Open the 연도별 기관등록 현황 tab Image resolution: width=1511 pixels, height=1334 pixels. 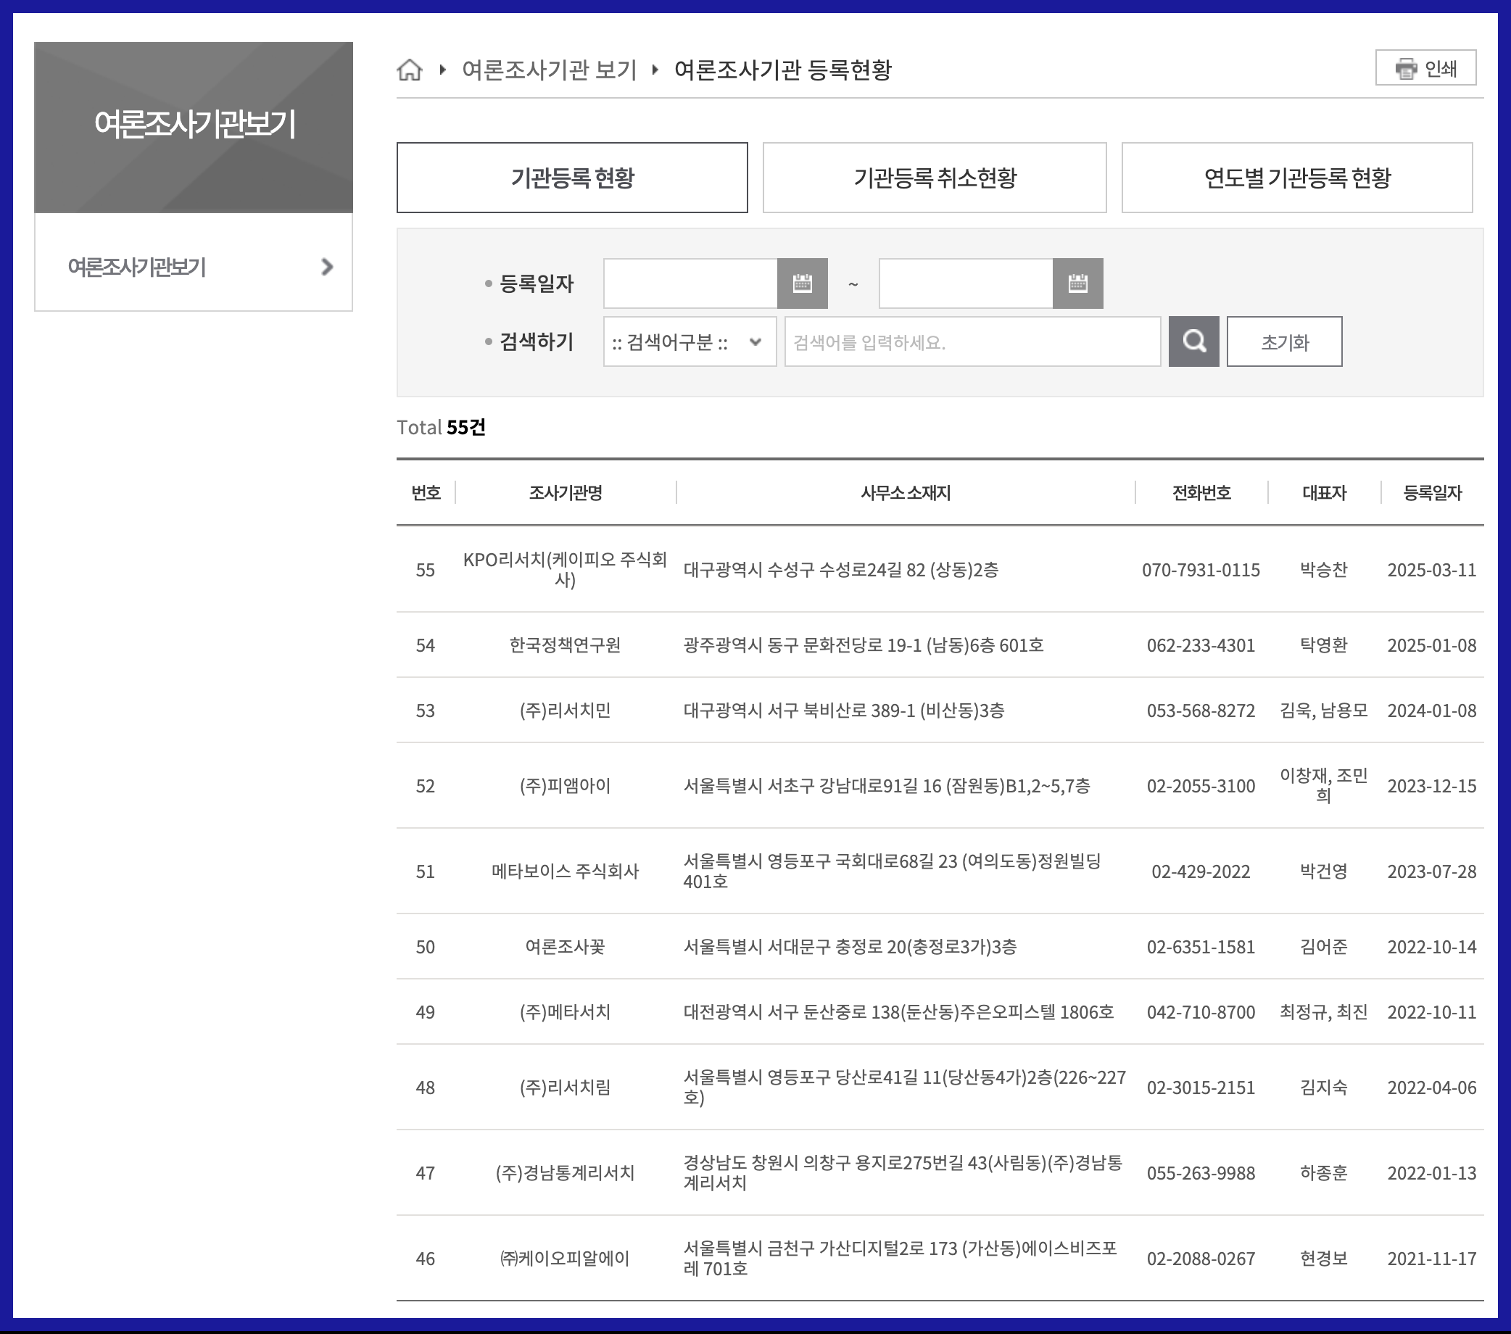[x=1296, y=178]
